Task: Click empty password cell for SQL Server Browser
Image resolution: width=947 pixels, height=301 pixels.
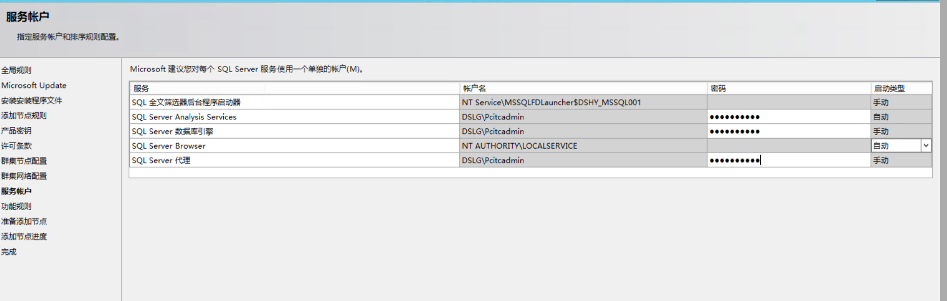Action: 789,146
